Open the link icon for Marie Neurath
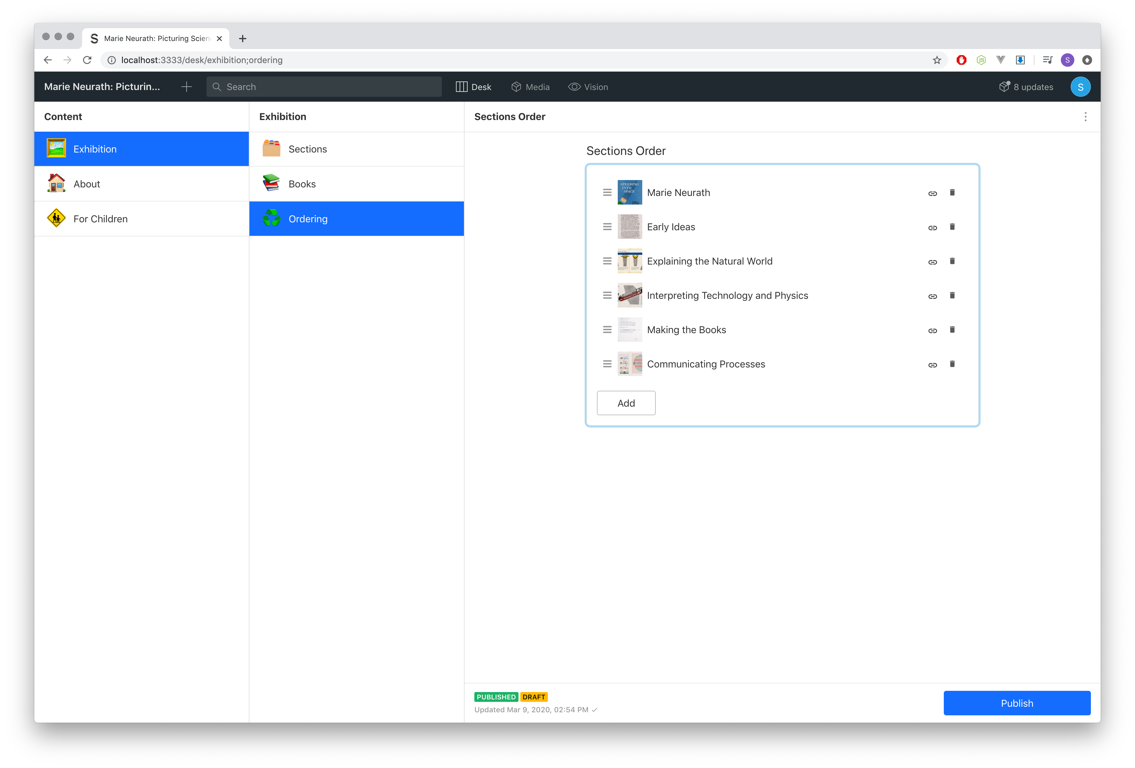1135x768 pixels. click(932, 193)
